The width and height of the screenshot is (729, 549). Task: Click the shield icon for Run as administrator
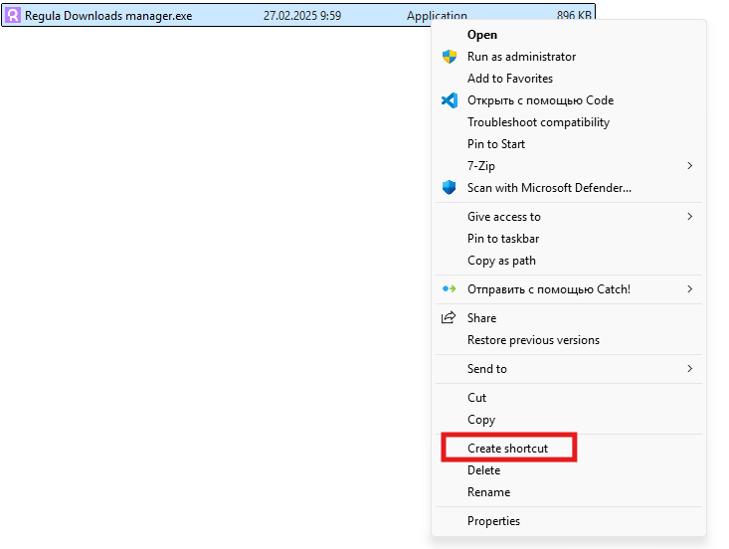pyautogui.click(x=450, y=57)
